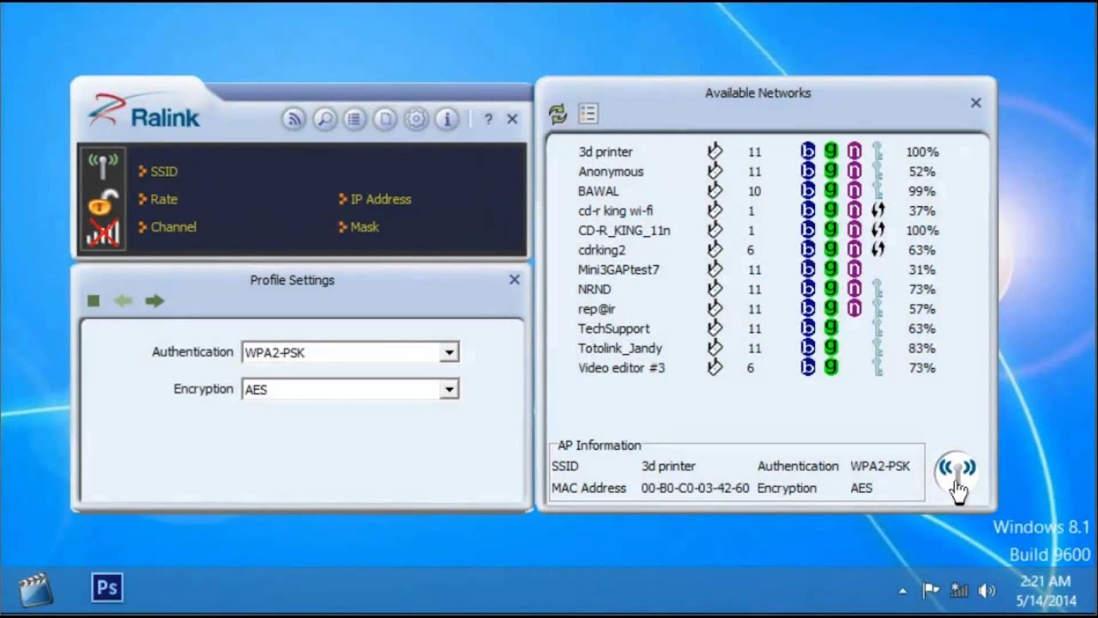Click the Rate label in status panel
This screenshot has width=1098, height=618.
point(164,199)
